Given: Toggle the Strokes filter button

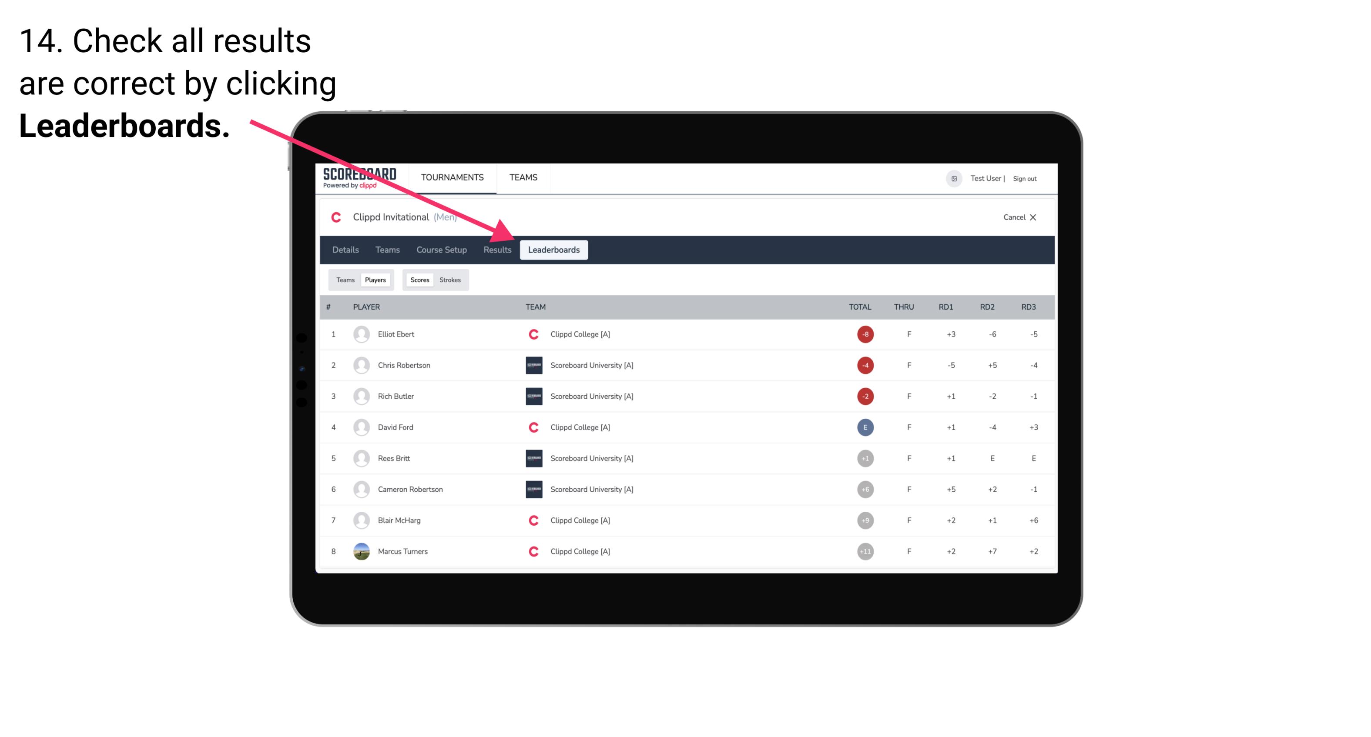Looking at the screenshot, I should pos(450,280).
